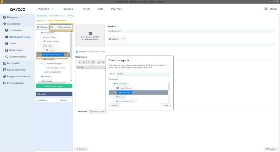Image resolution: width=280 pixels, height=152 pixels.
Task: Collapse the AL Alojamiento node in left tree
Action: (37, 33)
